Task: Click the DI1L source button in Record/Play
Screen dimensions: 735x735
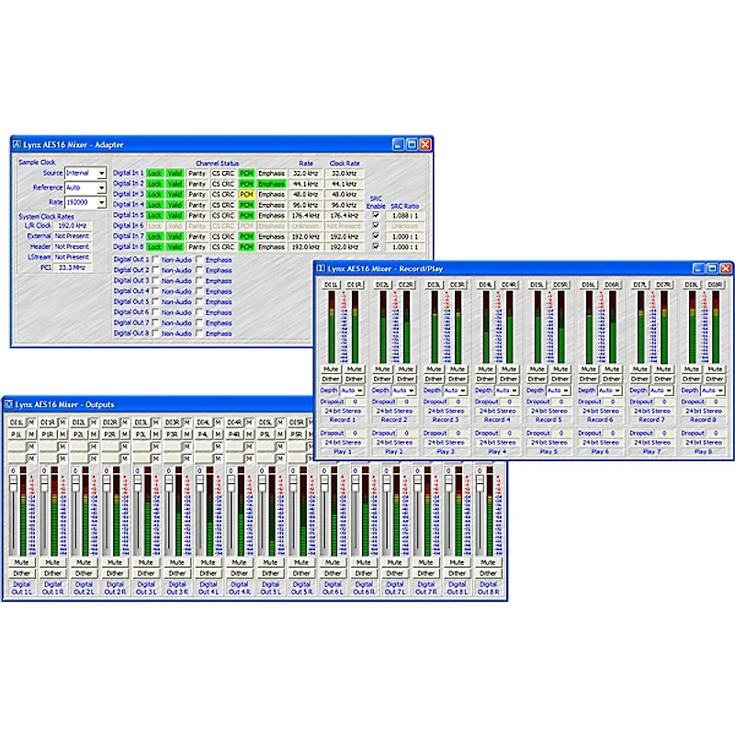Action: coord(331,285)
